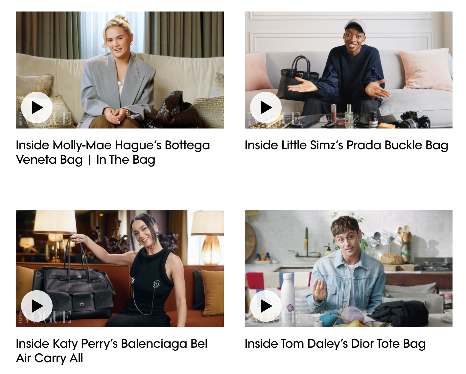
Task: Play the Little Simz Prada Buckle Bag video
Action: click(266, 107)
